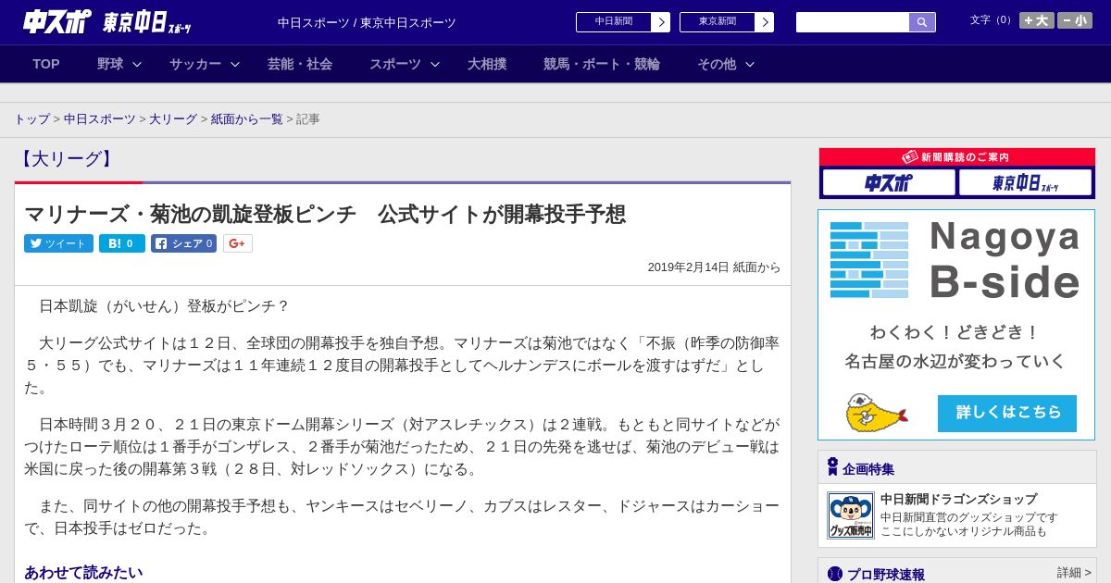
Task: Share article on Google+ button
Action: [237, 243]
